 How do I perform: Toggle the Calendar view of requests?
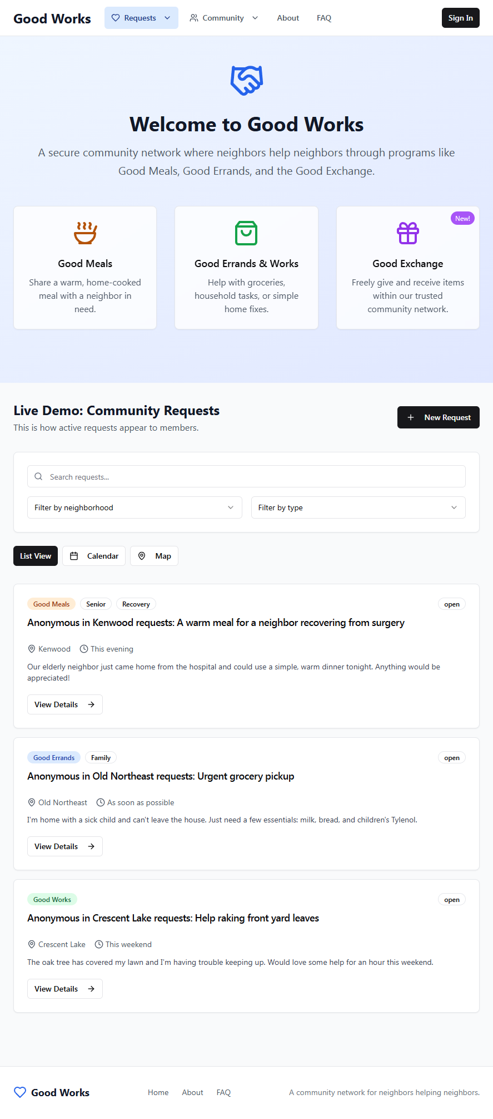(94, 556)
